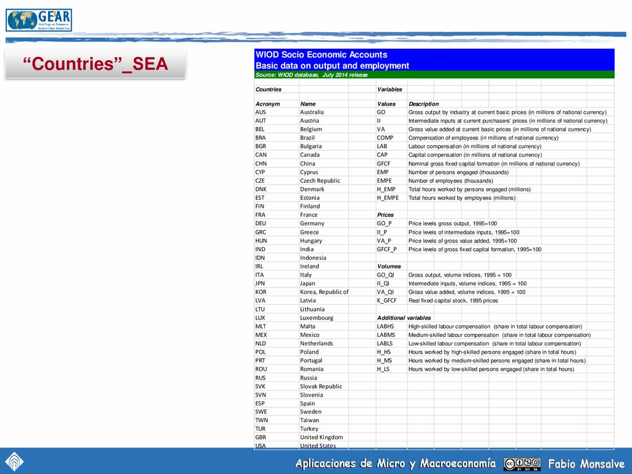
Task: Click the university emblem icon in footer
Action: pos(14,462)
